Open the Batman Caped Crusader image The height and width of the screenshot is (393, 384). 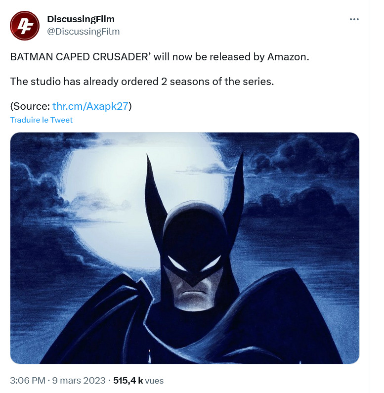click(184, 248)
